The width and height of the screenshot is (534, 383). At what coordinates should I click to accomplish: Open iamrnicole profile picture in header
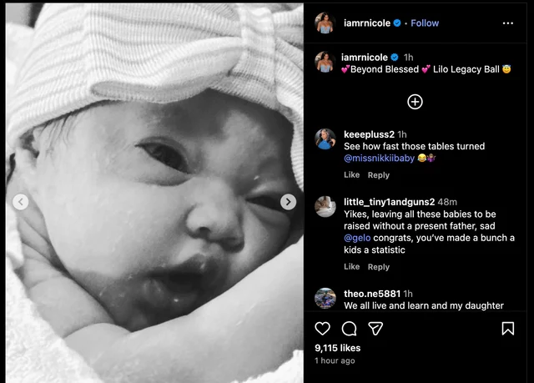pyautogui.click(x=324, y=23)
